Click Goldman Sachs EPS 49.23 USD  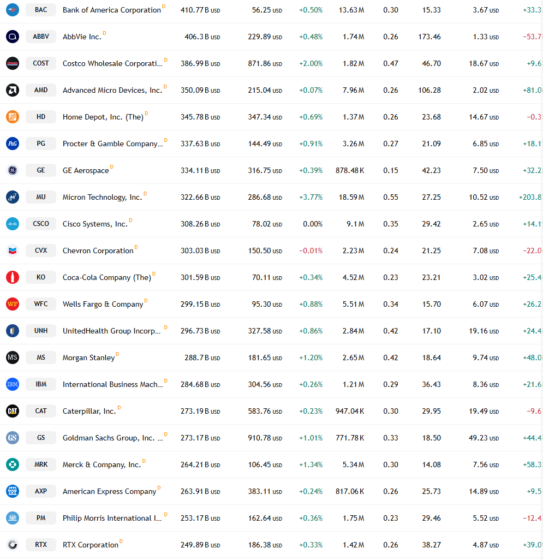[x=484, y=438]
